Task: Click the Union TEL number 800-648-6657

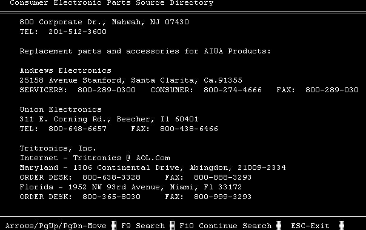Action: pyautogui.click(x=78, y=129)
